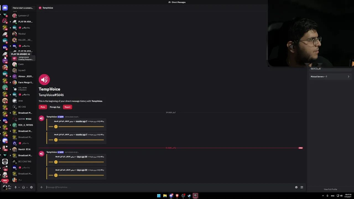354x199 pixels.
Task: Open server with 4K+ notification badge
Action: [x=5, y=148]
